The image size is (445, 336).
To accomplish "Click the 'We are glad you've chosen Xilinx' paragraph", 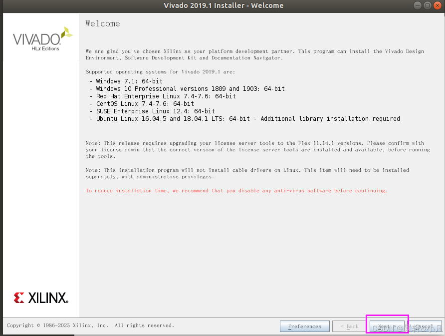I will coord(255,54).
